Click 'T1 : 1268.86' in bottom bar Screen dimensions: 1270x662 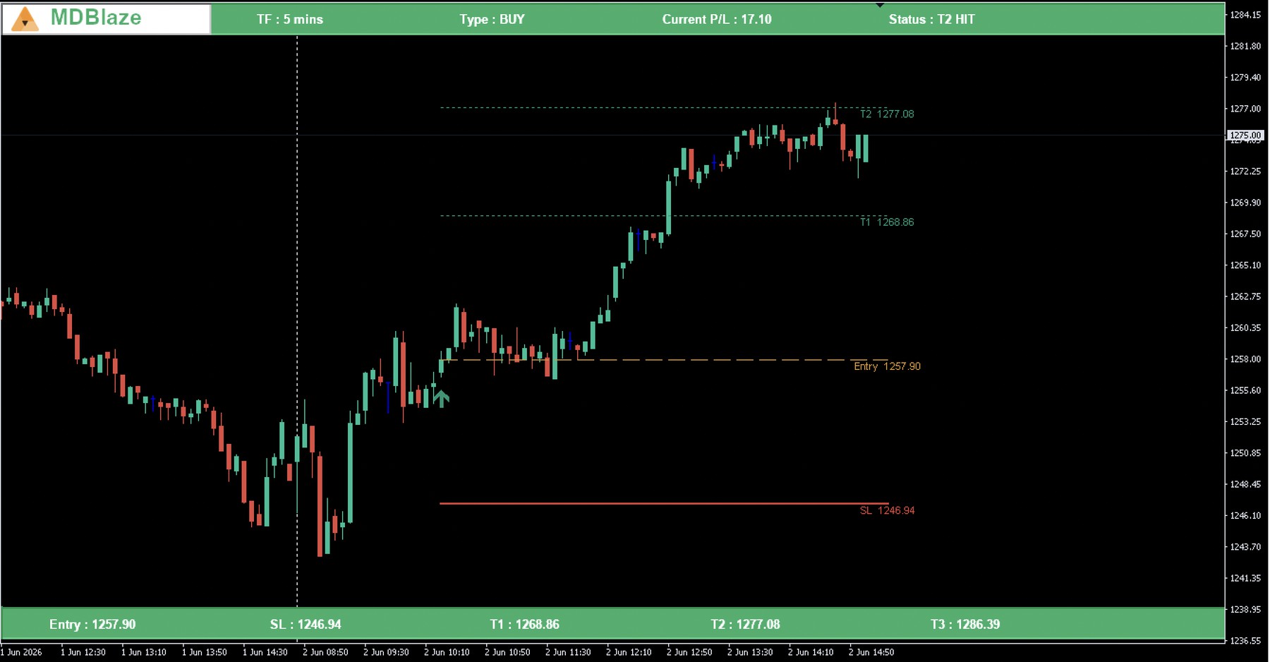click(524, 624)
